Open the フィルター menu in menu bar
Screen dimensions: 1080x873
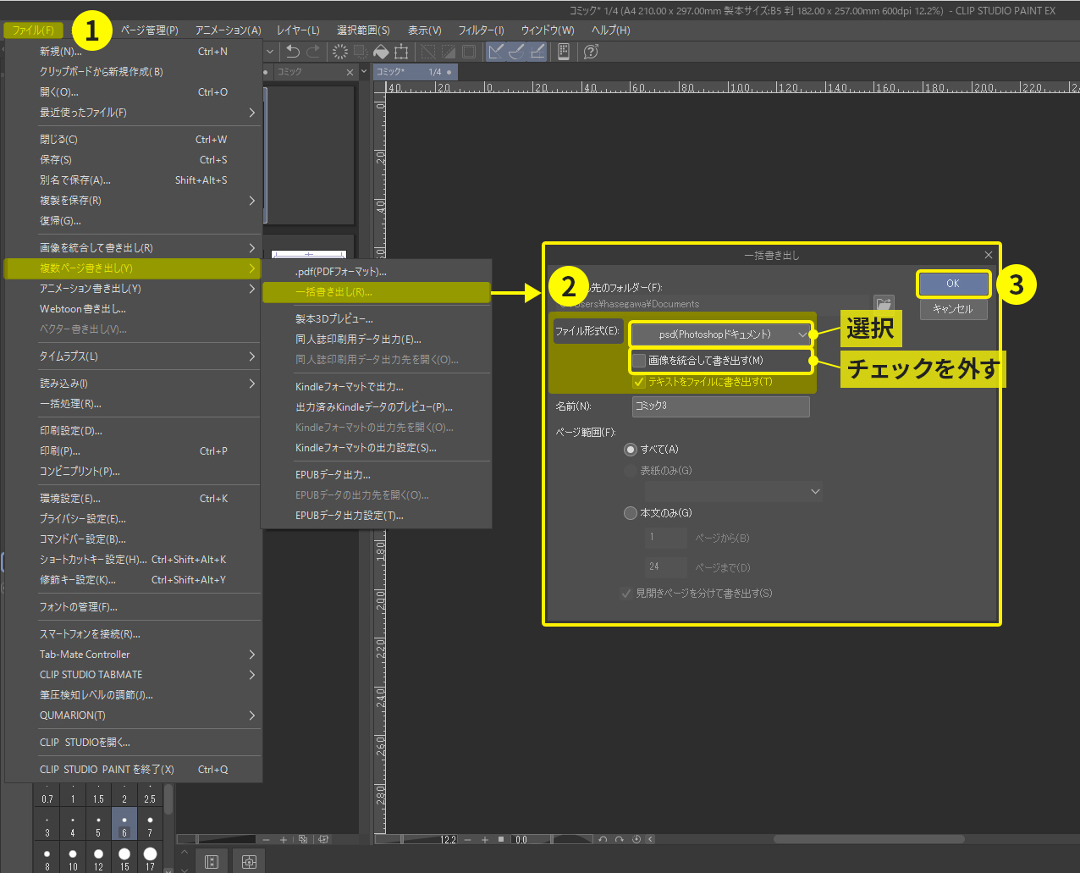[x=481, y=30]
